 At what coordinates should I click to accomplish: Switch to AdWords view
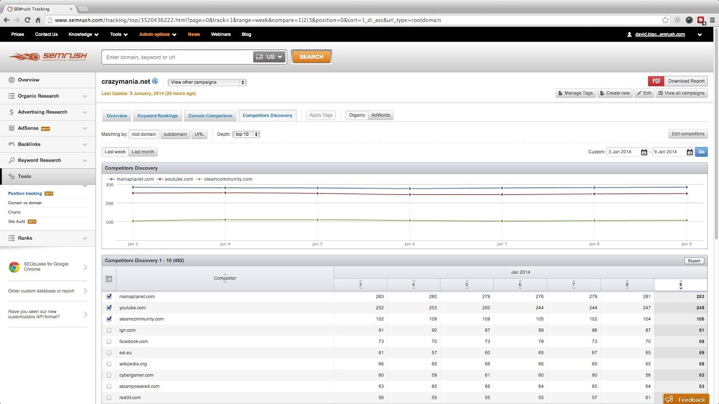(380, 115)
